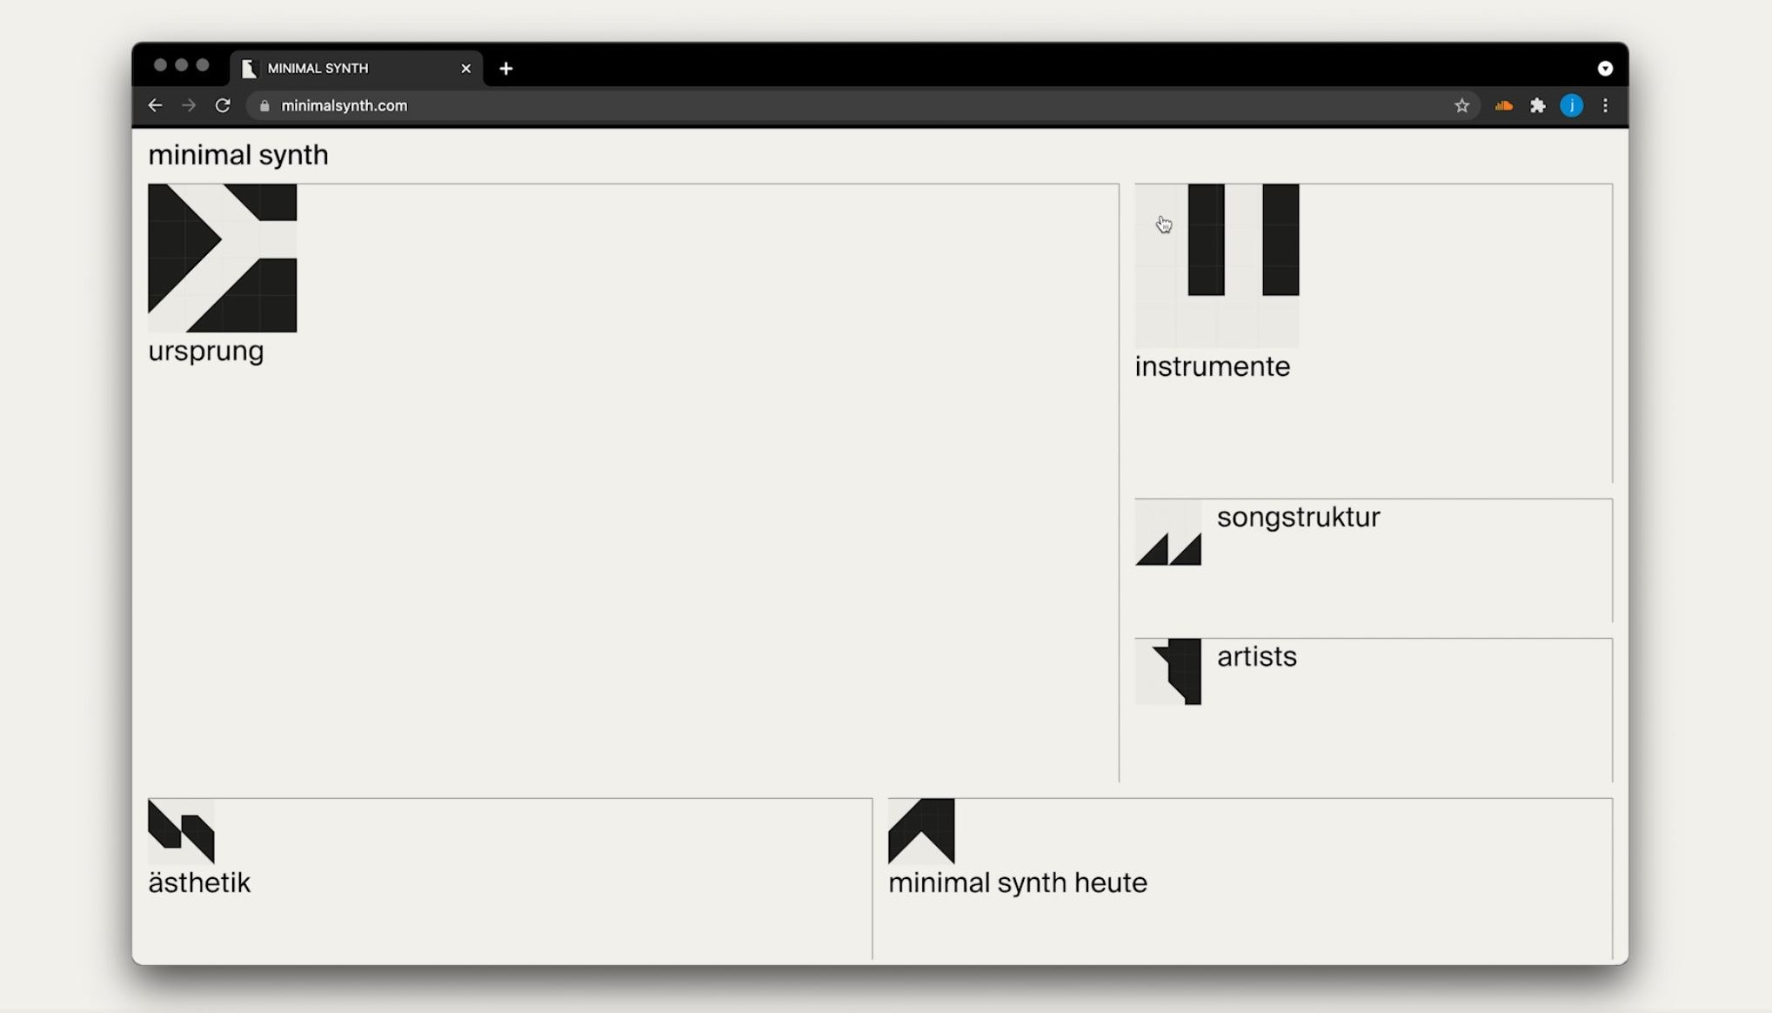Open the Chrome three-dot menu
1772x1013 pixels.
1605,105
